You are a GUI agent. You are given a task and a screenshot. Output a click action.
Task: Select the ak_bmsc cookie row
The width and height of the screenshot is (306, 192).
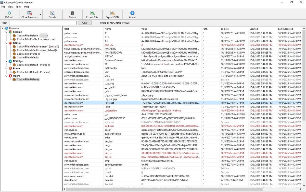pyautogui.click(x=182, y=126)
